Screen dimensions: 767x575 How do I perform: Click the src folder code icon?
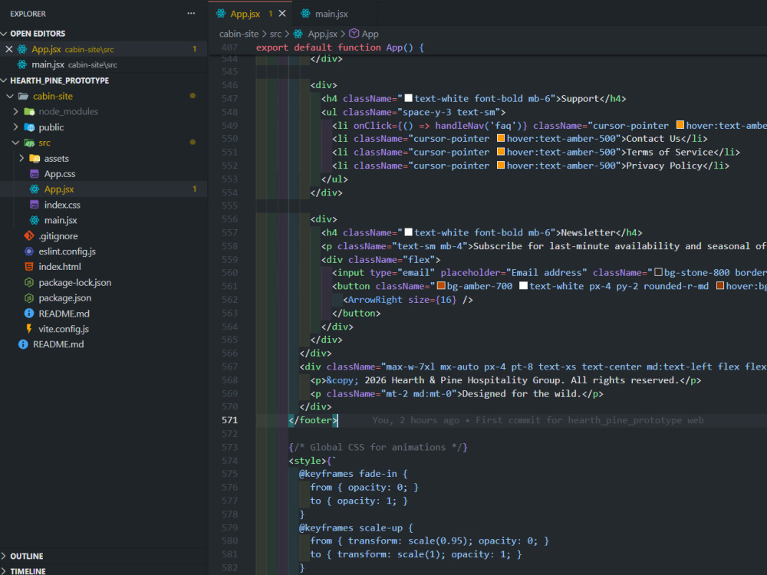point(29,143)
